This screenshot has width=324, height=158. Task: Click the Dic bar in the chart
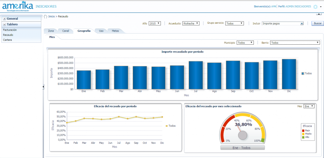(x=289, y=74)
